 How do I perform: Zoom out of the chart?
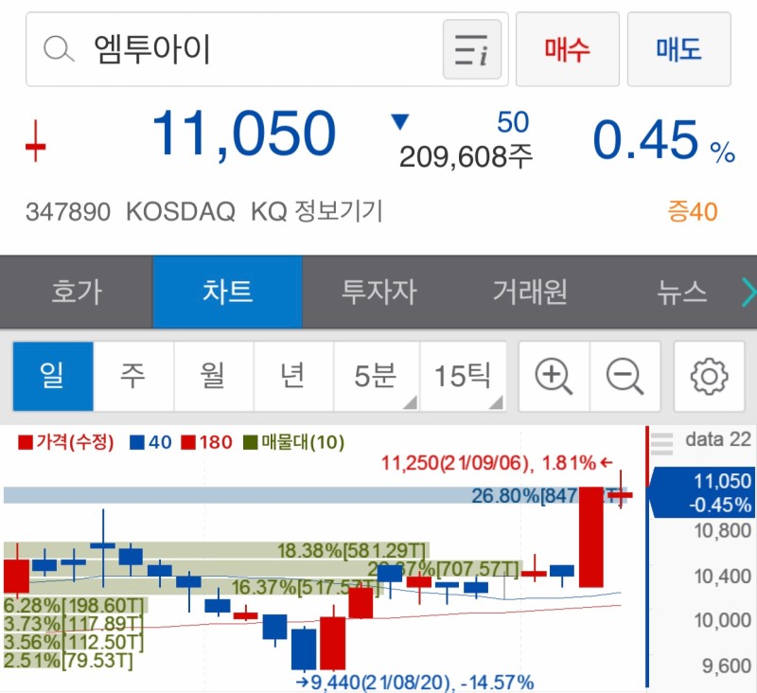[625, 376]
